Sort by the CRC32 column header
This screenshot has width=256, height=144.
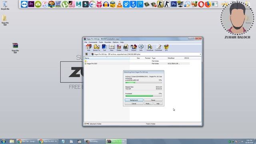186,58
